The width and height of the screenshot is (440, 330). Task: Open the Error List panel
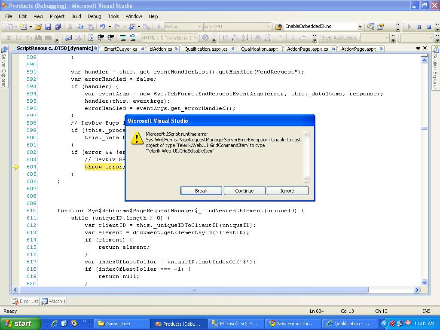pyautogui.click(x=25, y=301)
